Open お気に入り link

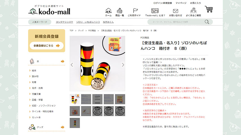point(195,3)
